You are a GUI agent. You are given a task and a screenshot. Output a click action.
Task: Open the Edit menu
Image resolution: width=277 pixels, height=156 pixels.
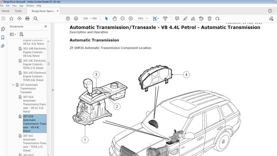[x=8, y=6]
